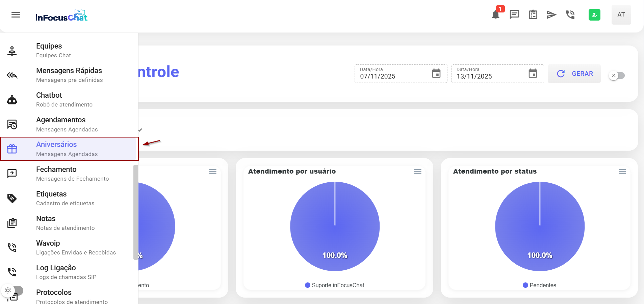Toggle the dark mode theme switch
This screenshot has height=304, width=644.
click(12, 290)
